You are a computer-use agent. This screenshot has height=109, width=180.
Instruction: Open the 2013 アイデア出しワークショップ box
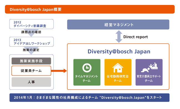tap(31, 42)
